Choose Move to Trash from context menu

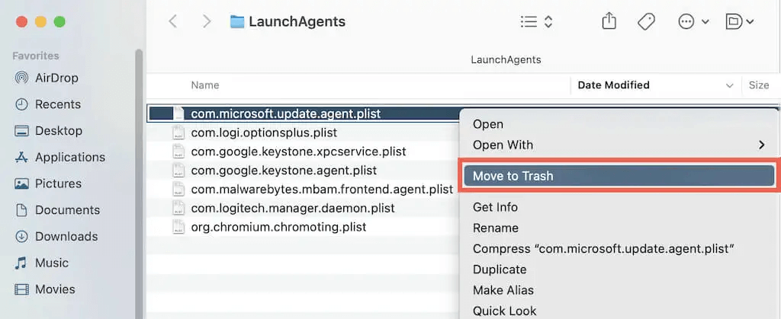point(619,176)
